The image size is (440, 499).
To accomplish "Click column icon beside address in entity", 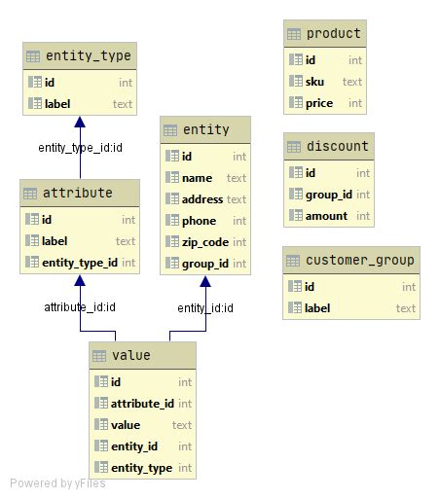I will pos(172,198).
